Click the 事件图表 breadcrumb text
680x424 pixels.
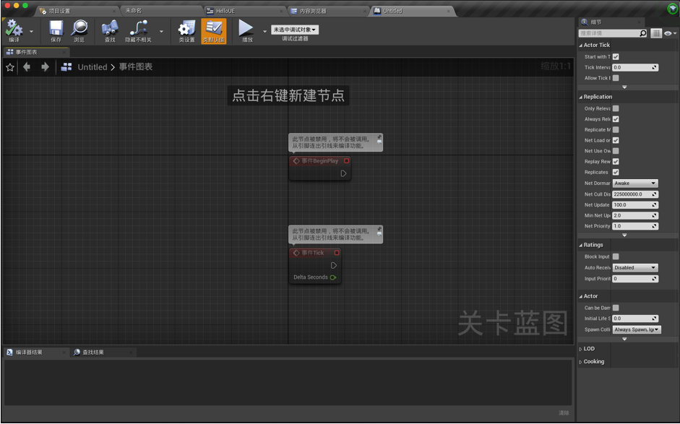136,66
